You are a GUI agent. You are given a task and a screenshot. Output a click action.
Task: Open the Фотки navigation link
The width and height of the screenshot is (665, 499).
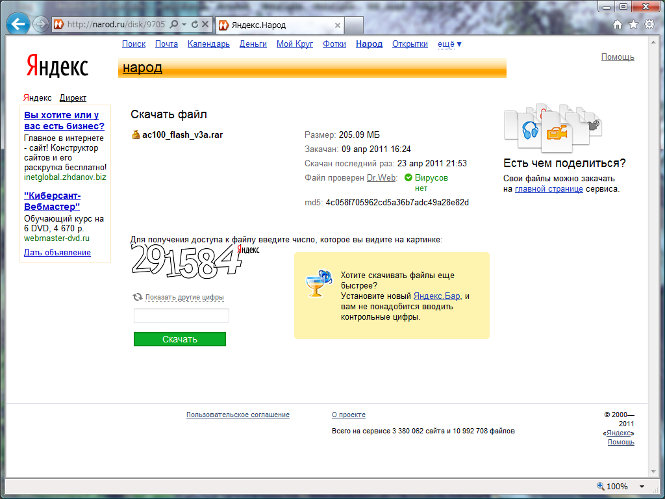[334, 44]
